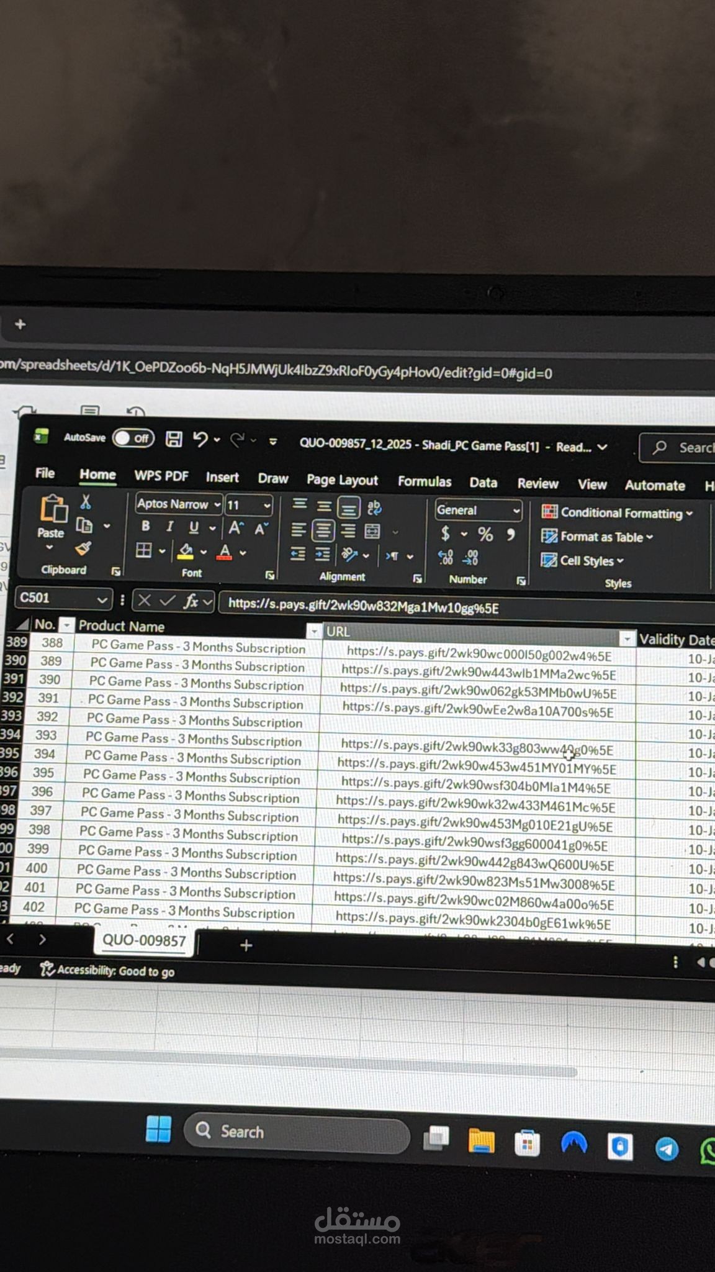The image size is (715, 1272).
Task: Switch to the View tab
Action: [592, 484]
